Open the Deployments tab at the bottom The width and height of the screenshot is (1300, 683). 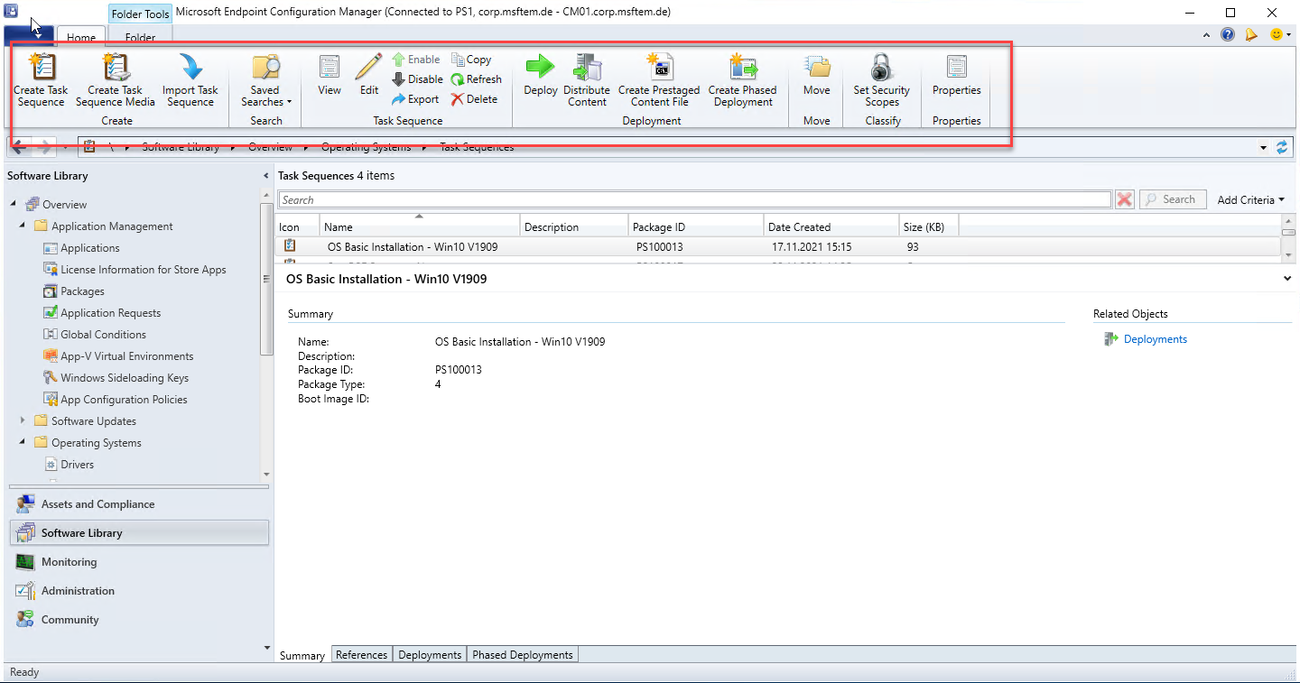tap(430, 654)
